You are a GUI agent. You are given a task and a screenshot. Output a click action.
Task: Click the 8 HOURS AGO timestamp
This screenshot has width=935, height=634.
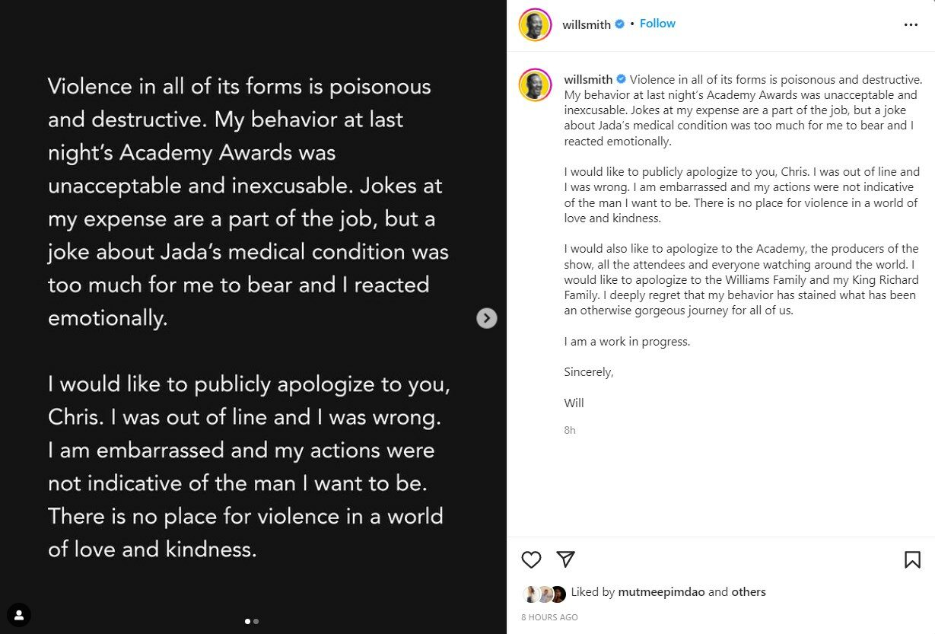tap(549, 617)
